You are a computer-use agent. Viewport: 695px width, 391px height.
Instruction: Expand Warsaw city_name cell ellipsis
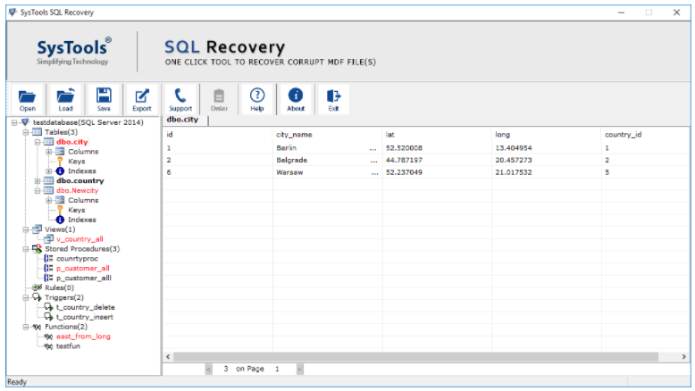(374, 173)
